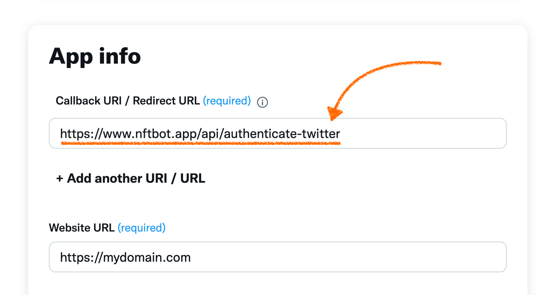
Task: Click the info icon beside Callback URI label
Action: [262, 102]
